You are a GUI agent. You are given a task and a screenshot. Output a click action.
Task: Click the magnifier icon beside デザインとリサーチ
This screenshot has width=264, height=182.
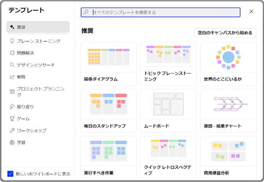pyautogui.click(x=12, y=64)
